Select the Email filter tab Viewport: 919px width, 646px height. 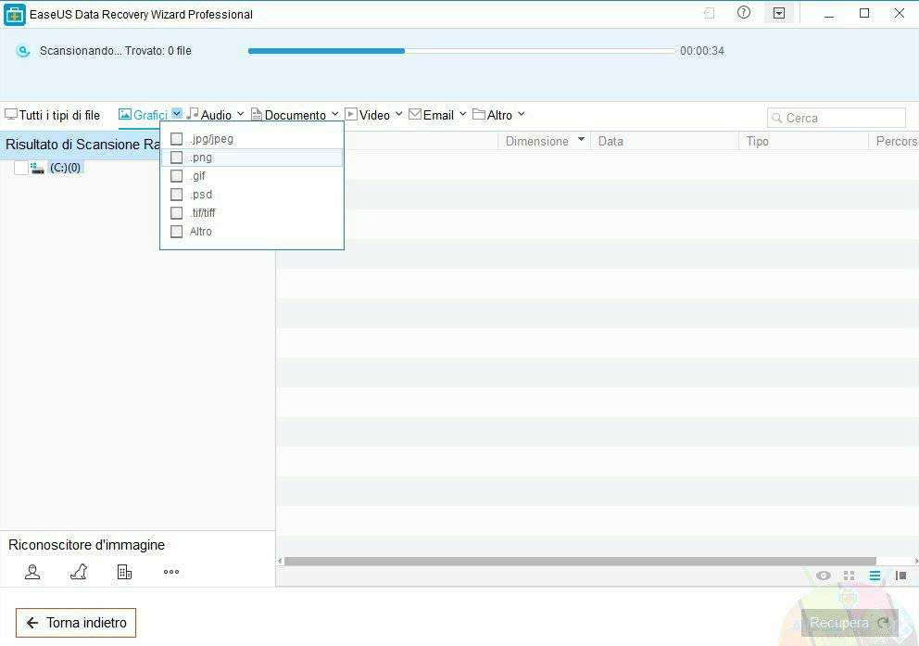click(x=432, y=115)
